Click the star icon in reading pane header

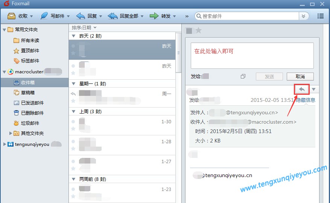pyautogui.click(x=198, y=30)
